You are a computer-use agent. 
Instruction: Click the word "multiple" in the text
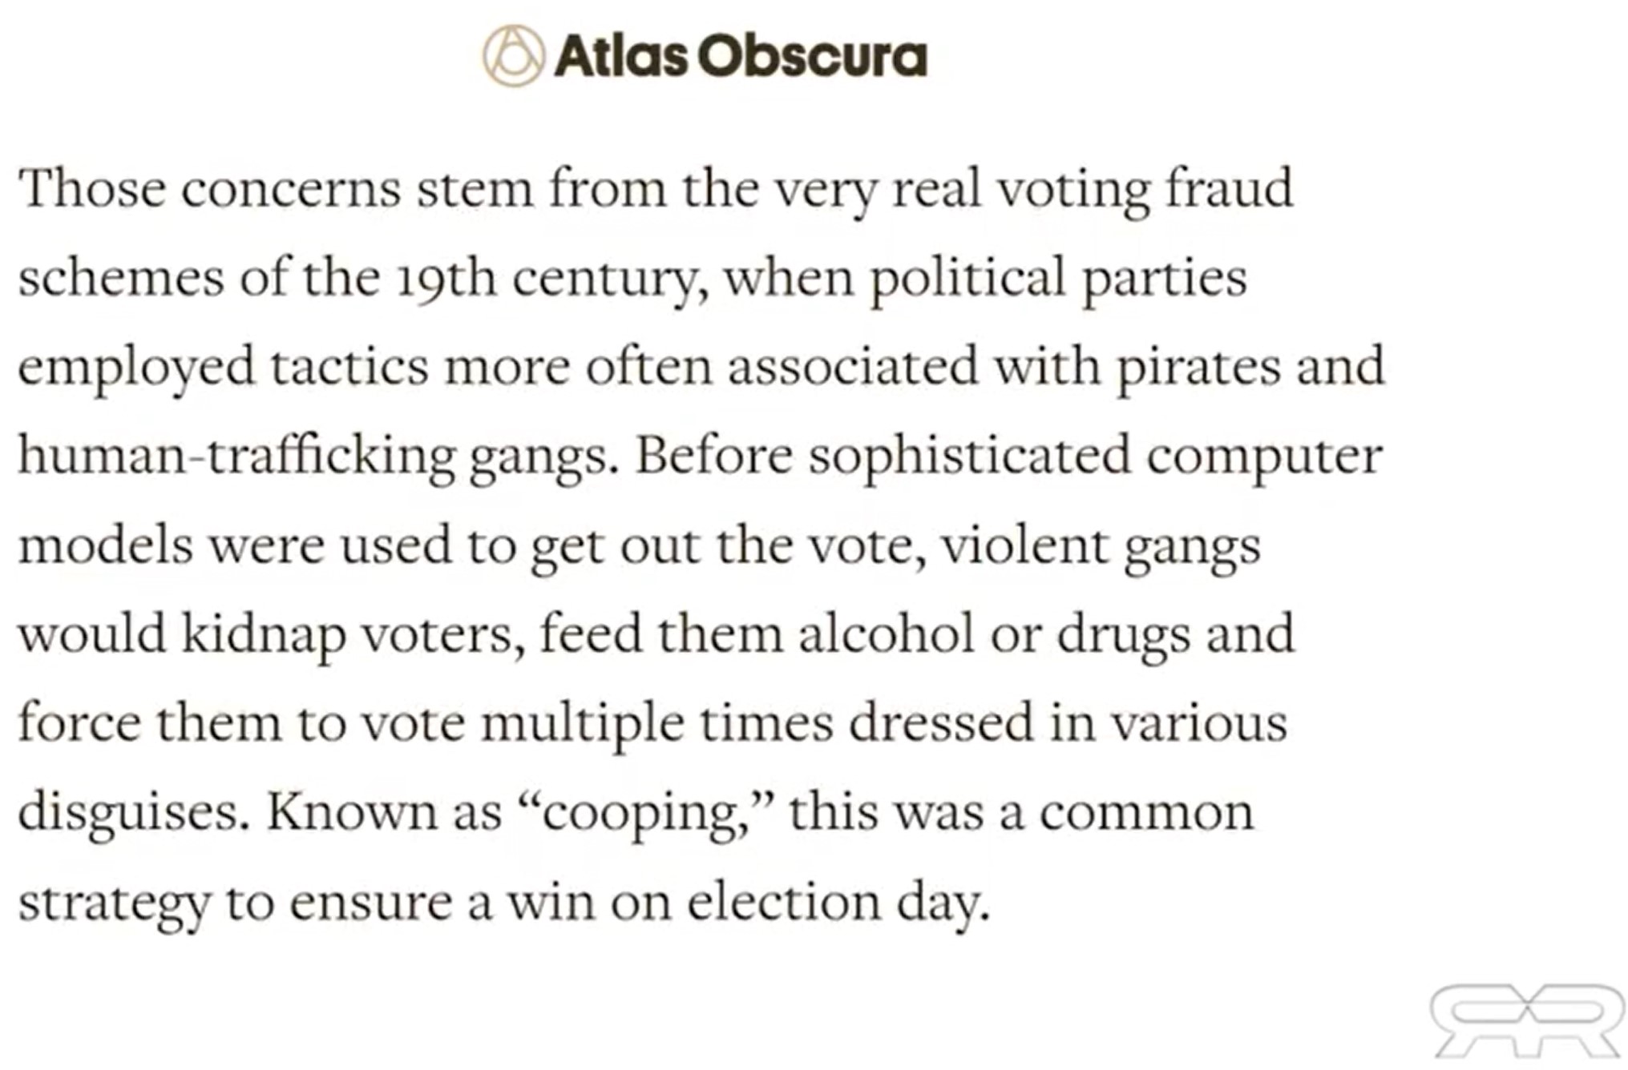583,725
